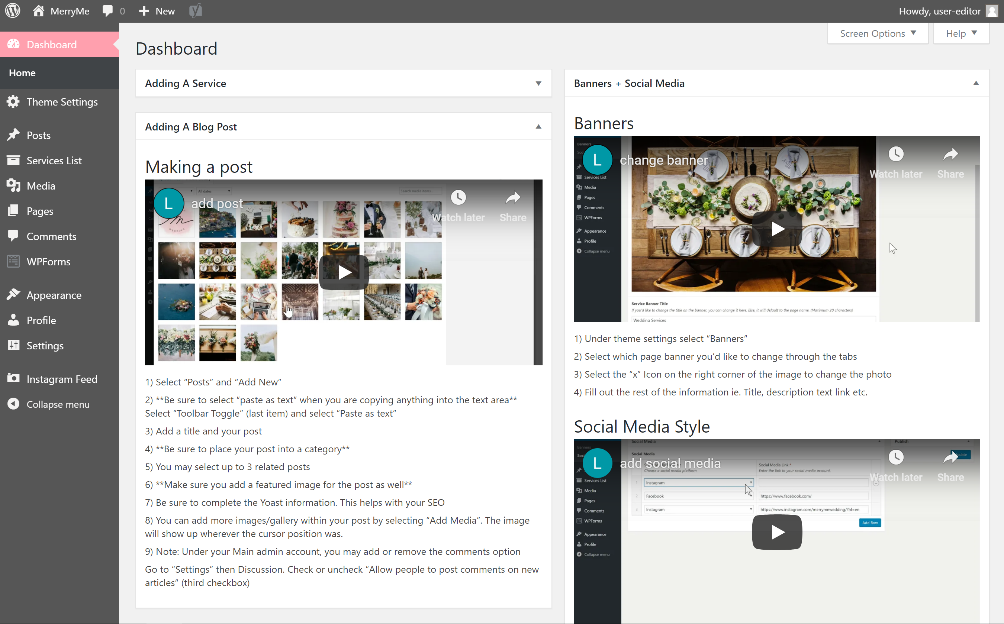
Task: Expand the Adding A Service panel
Action: [538, 83]
